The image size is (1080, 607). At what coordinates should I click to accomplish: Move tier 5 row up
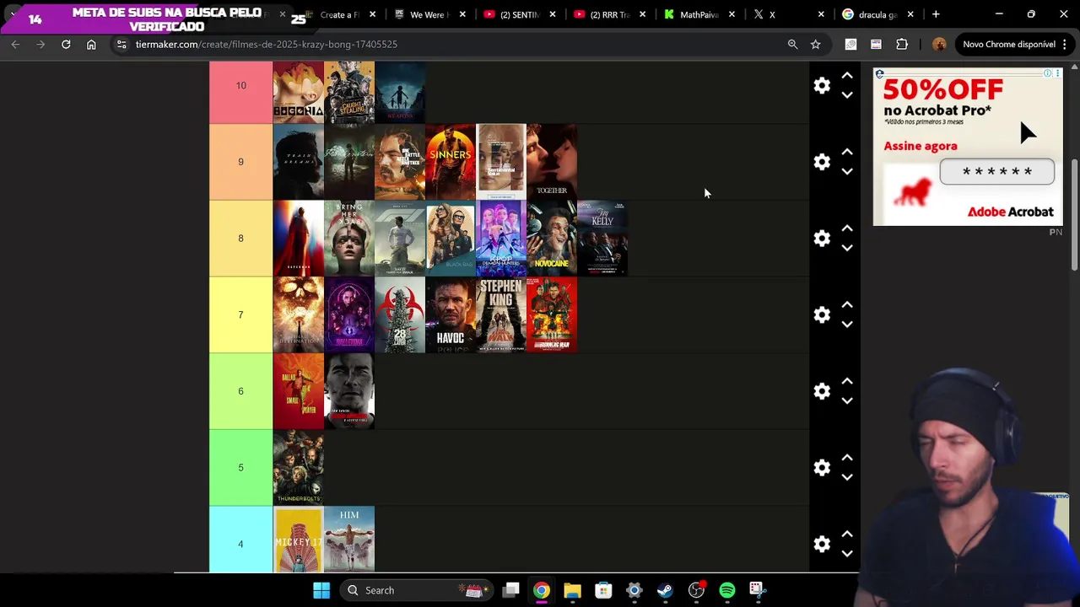coord(847,458)
